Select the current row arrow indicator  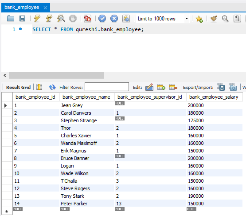click(6, 105)
